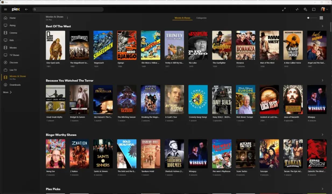Click the Being Eve title text
332x194 pixels.
(x=51, y=171)
